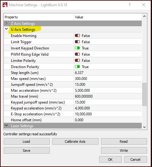Toggle the Limiter Polarity switch
This screenshot has width=152, height=167.
pos(77,61)
